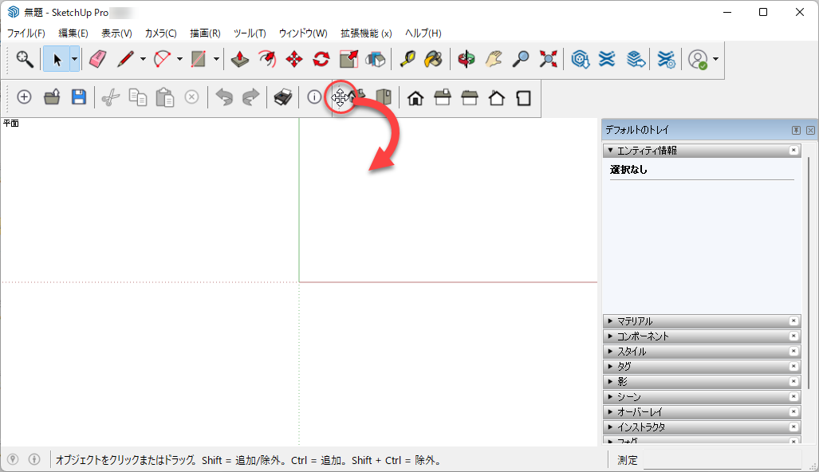Open the Print icon in the toolbar

coord(282,97)
